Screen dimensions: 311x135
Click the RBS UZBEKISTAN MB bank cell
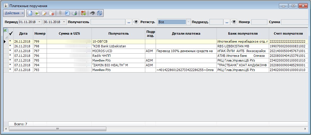click(243, 46)
